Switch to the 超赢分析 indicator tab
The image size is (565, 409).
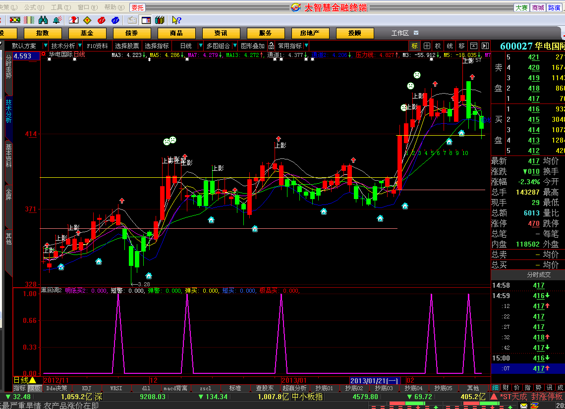coord(294,388)
